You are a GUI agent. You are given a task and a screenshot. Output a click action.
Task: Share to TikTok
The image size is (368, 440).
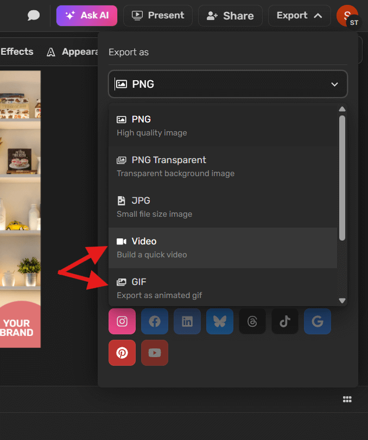[x=285, y=321]
